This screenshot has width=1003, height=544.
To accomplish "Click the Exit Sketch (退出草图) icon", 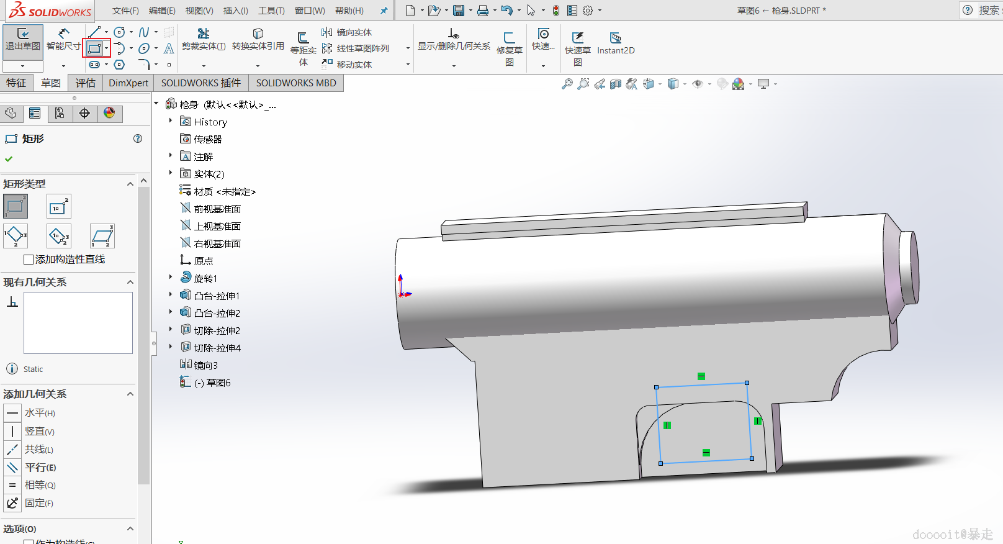I will 23,35.
